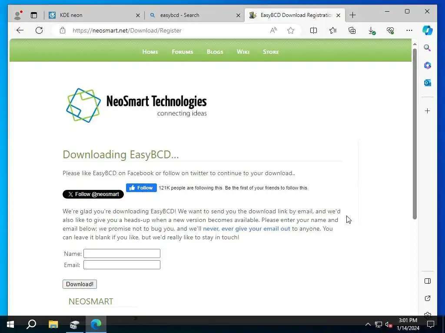The width and height of the screenshot is (445, 333).
Task: Go back to the previous page
Action: [20, 30]
